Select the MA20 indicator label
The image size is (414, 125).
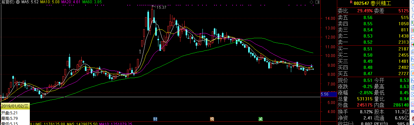[x=71, y=2]
